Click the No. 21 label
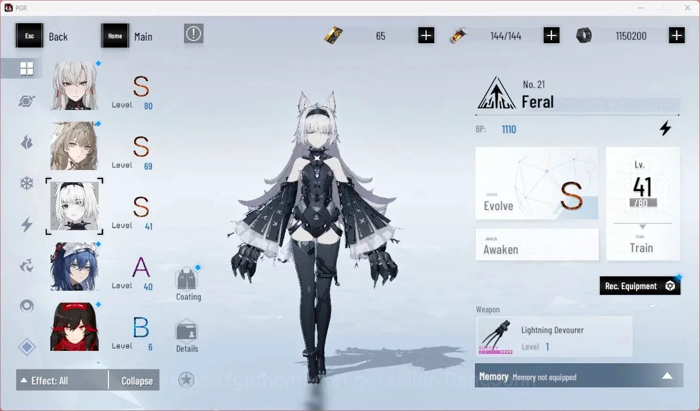The height and width of the screenshot is (411, 700). pos(533,84)
